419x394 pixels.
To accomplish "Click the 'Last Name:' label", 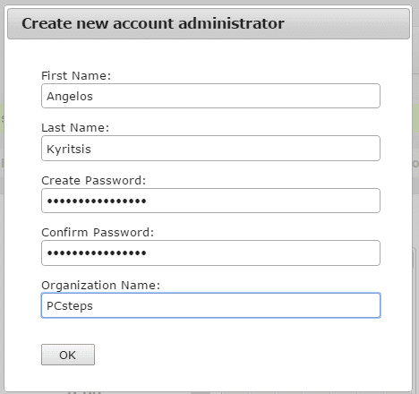I will tap(75, 128).
